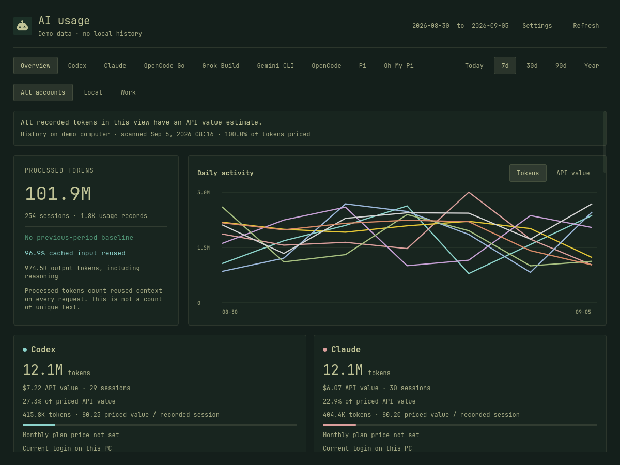Switch to the Codex tab
This screenshot has width=620, height=465.
coord(78,66)
